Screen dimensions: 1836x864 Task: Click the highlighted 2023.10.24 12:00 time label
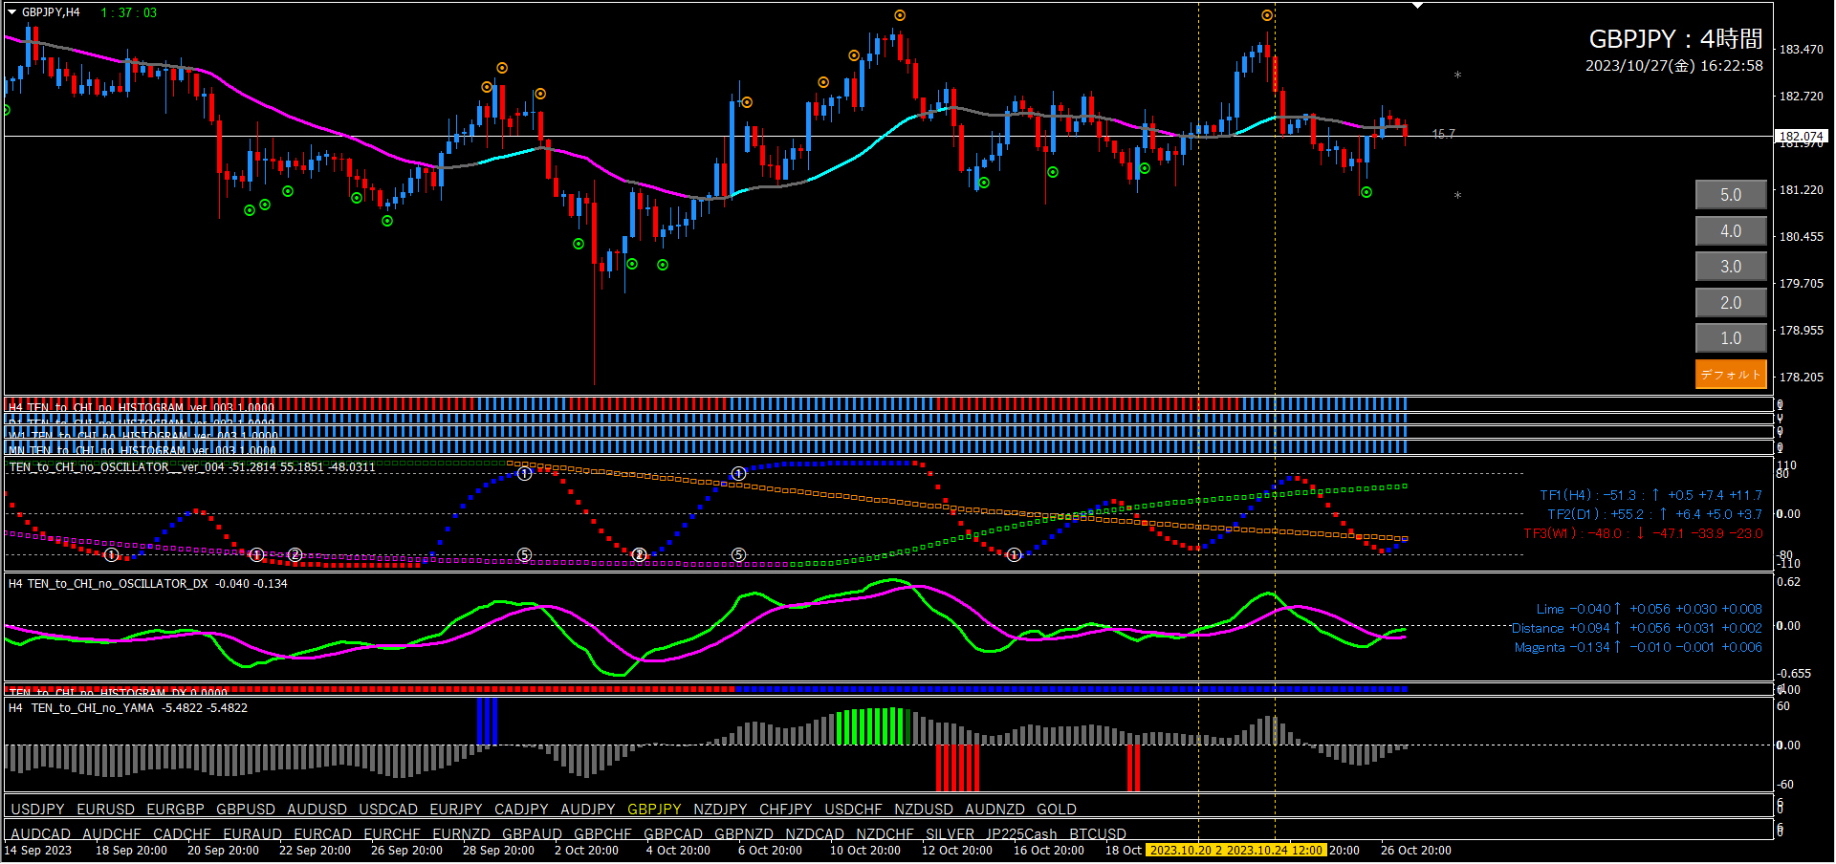point(1275,851)
